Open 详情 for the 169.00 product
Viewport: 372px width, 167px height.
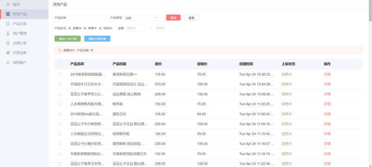pos(327,134)
